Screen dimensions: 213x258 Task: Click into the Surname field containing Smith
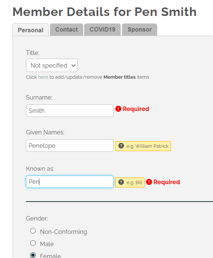70,111
